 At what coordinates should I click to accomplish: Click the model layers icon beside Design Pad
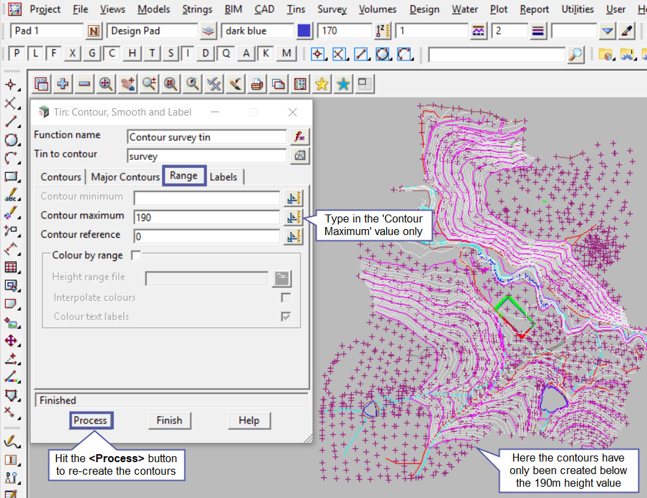click(208, 31)
